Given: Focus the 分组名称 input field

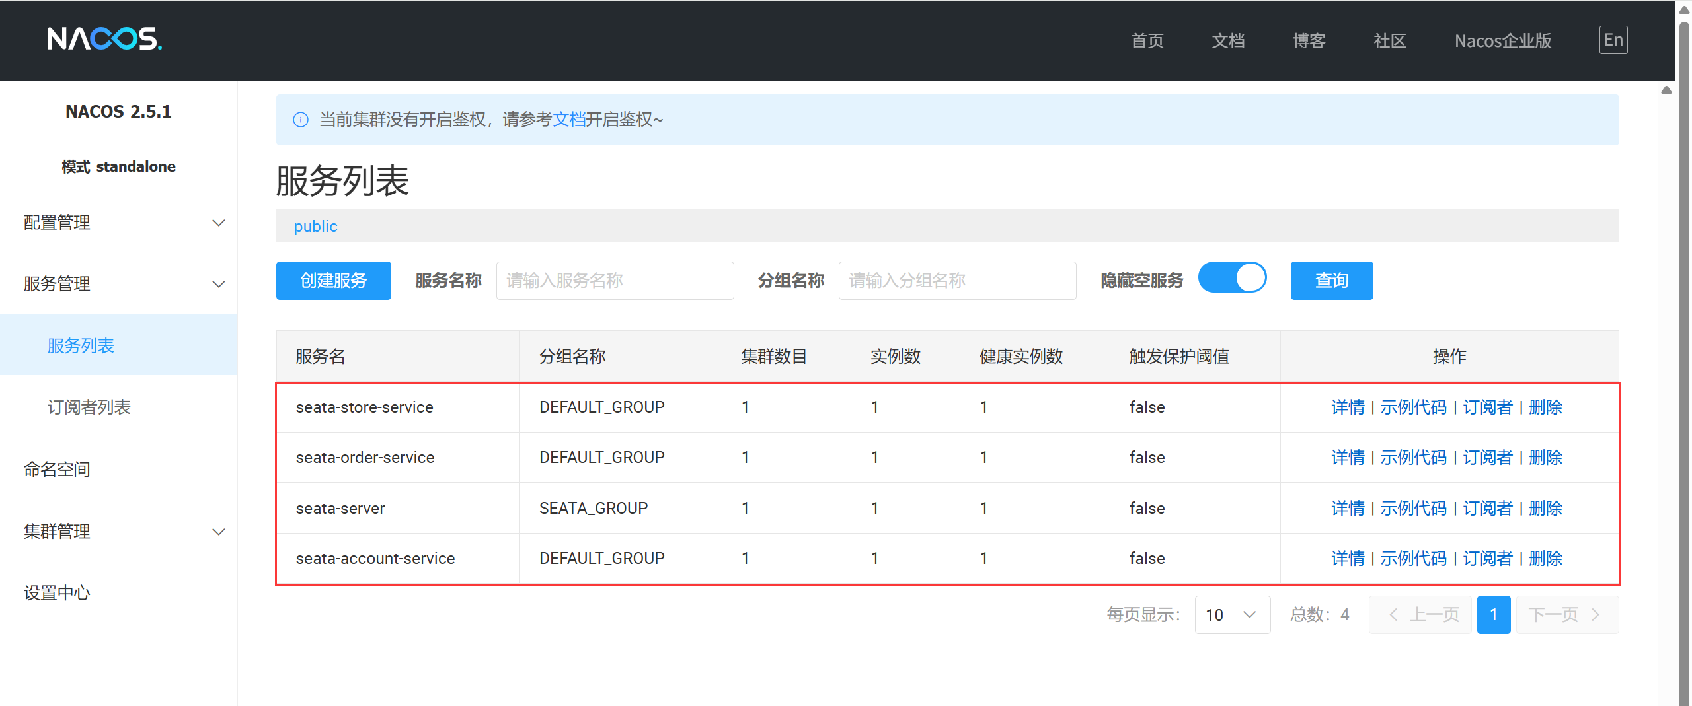Looking at the screenshot, I should [958, 281].
